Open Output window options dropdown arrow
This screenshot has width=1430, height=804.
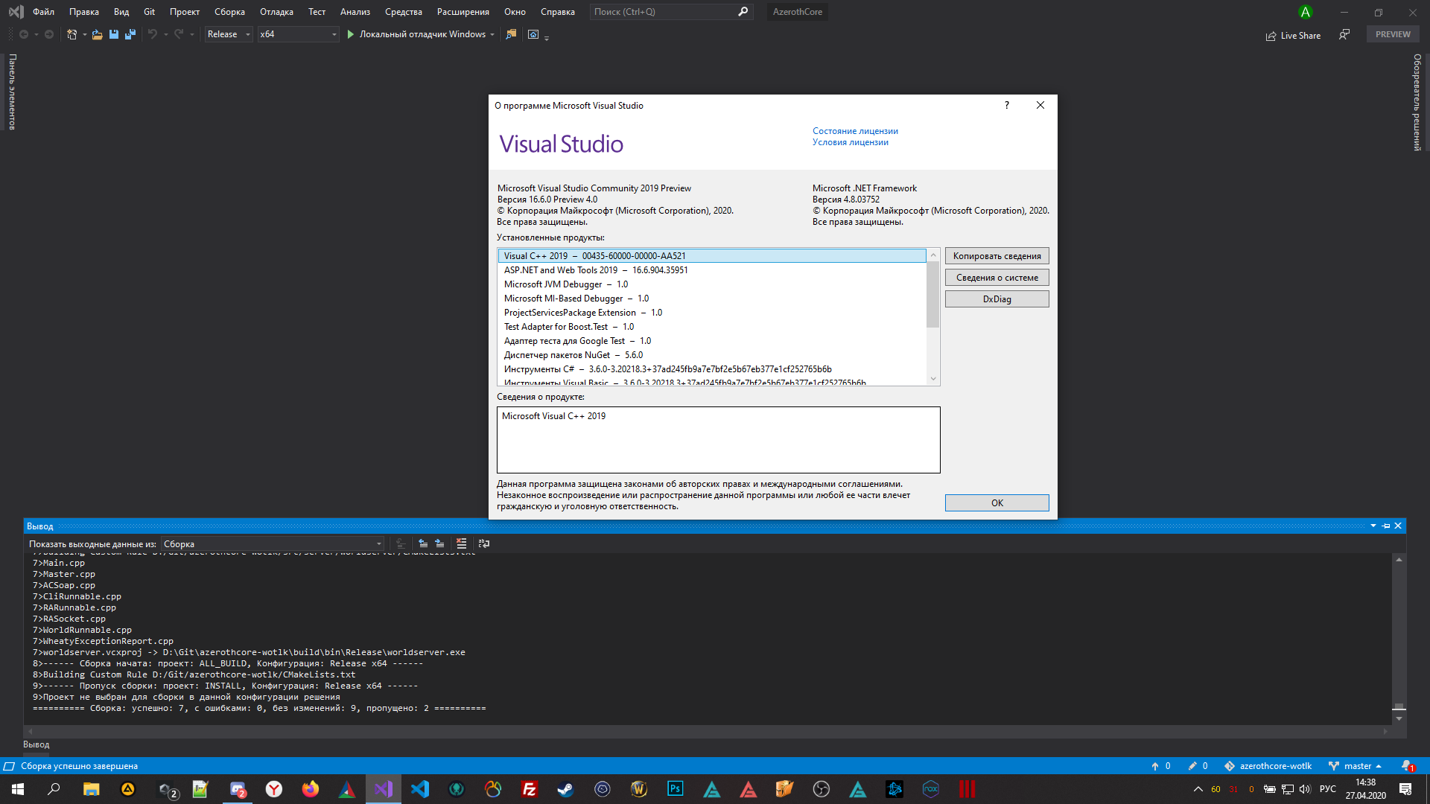pos(1373,526)
